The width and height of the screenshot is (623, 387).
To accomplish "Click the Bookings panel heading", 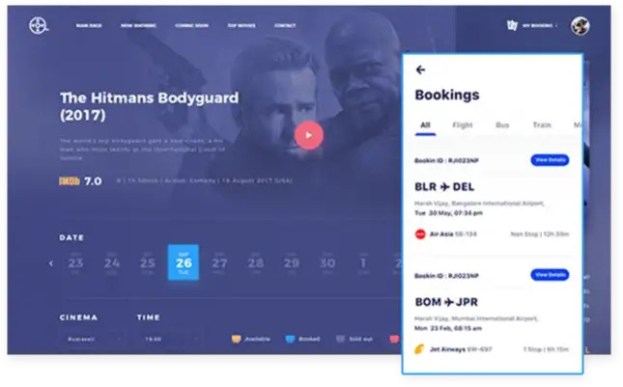I will tap(447, 95).
